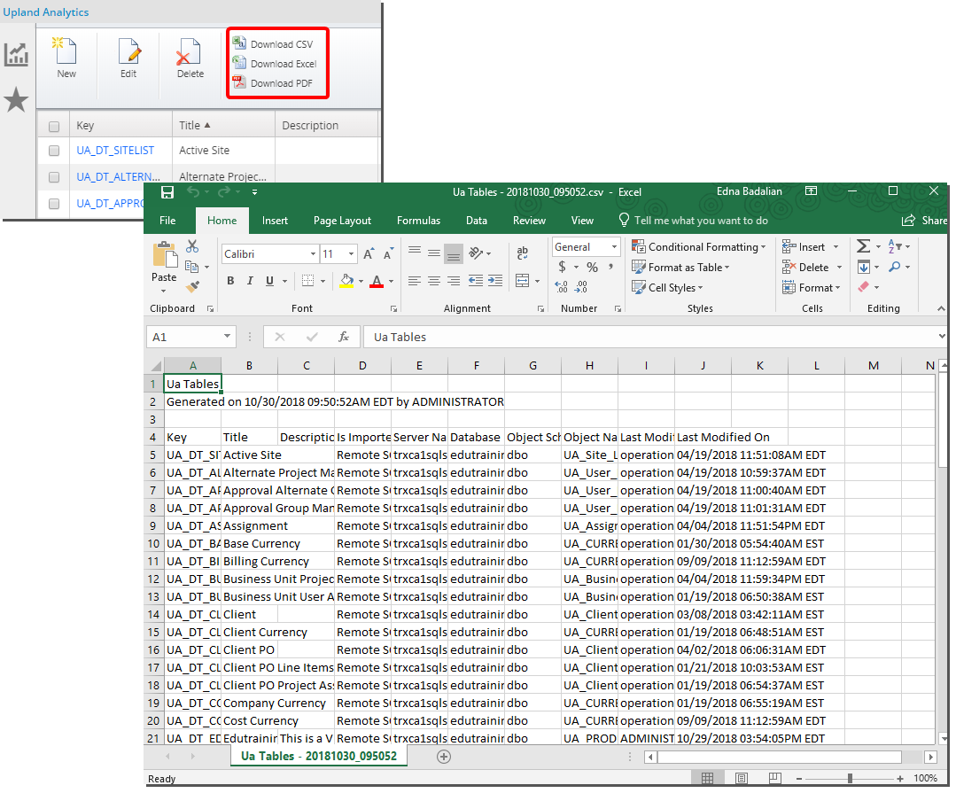The image size is (956, 793).
Task: Click the star favorites icon in the sidebar
Action: pos(17,100)
